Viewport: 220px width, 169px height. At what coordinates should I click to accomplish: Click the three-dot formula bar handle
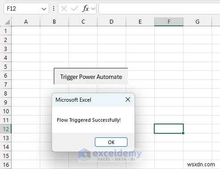[54, 8]
